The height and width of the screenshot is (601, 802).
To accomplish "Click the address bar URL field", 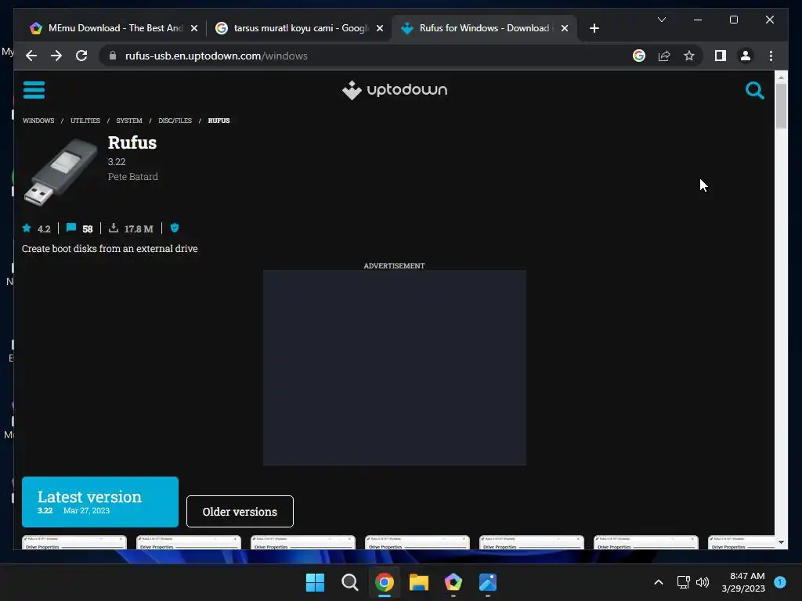I will coord(216,56).
